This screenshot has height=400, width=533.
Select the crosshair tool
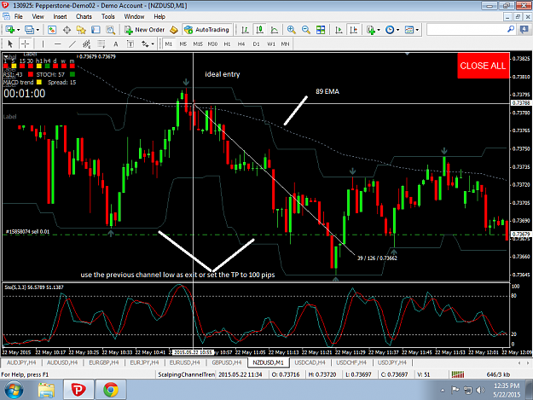click(25, 43)
